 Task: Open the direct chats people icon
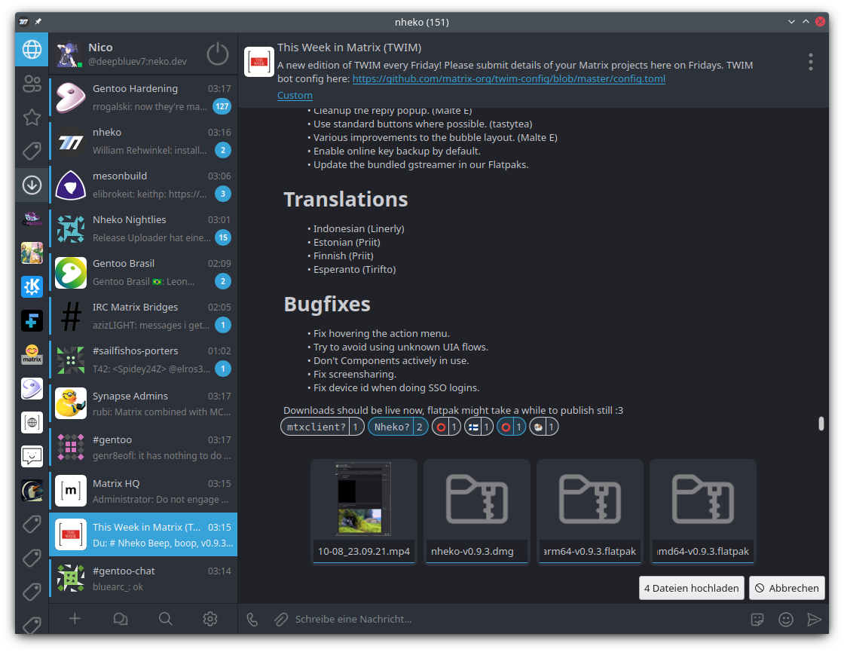[x=32, y=84]
